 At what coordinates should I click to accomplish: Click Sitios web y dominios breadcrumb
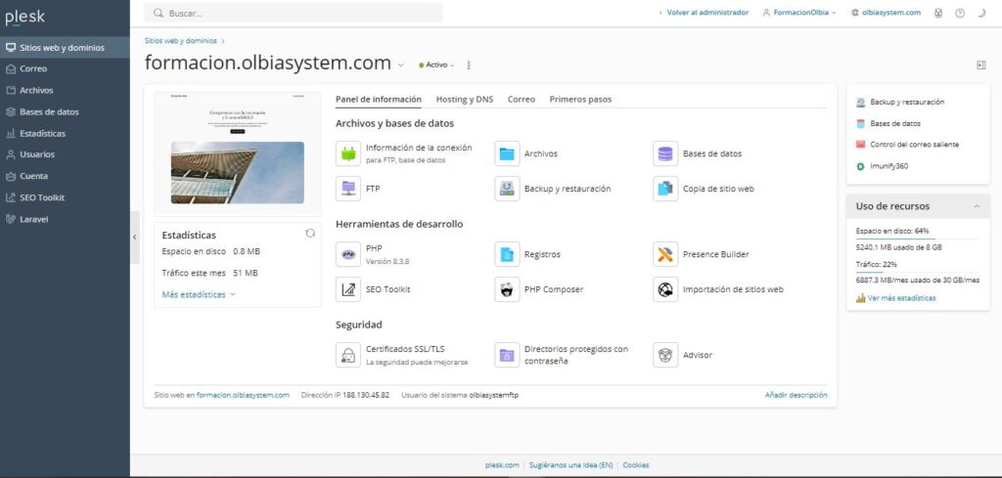(x=181, y=41)
